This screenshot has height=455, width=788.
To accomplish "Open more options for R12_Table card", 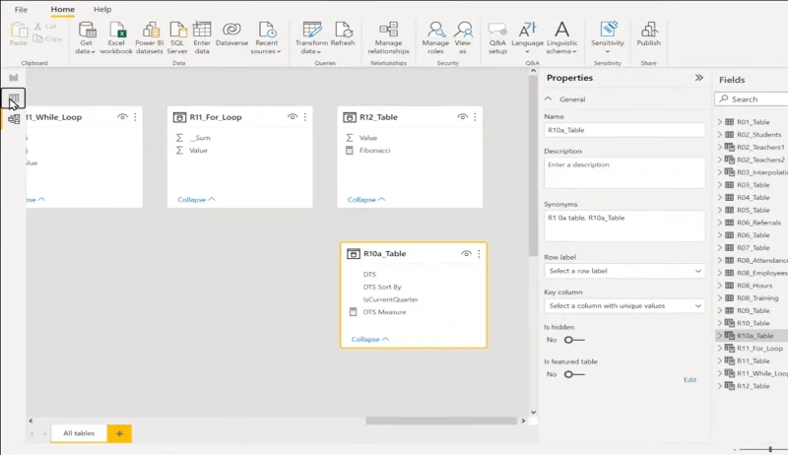I will [x=475, y=117].
